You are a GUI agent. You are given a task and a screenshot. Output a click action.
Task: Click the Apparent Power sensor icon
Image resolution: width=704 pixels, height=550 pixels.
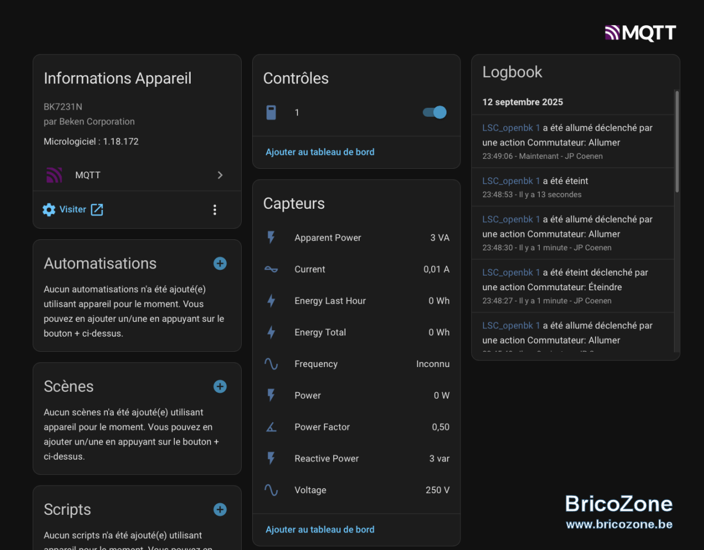click(271, 237)
